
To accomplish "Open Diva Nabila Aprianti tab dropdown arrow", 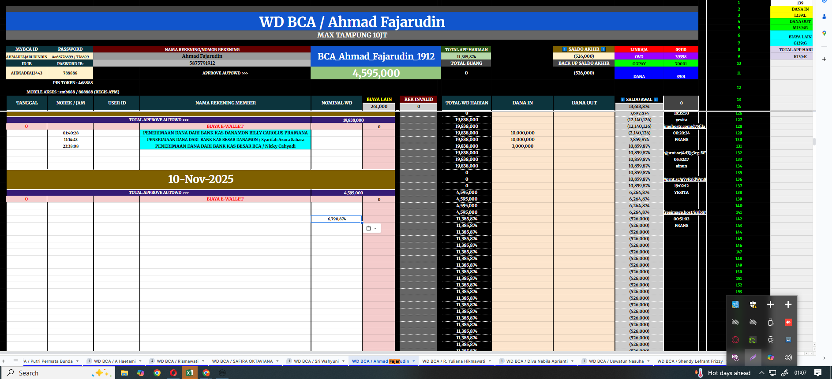I will tap(572, 361).
